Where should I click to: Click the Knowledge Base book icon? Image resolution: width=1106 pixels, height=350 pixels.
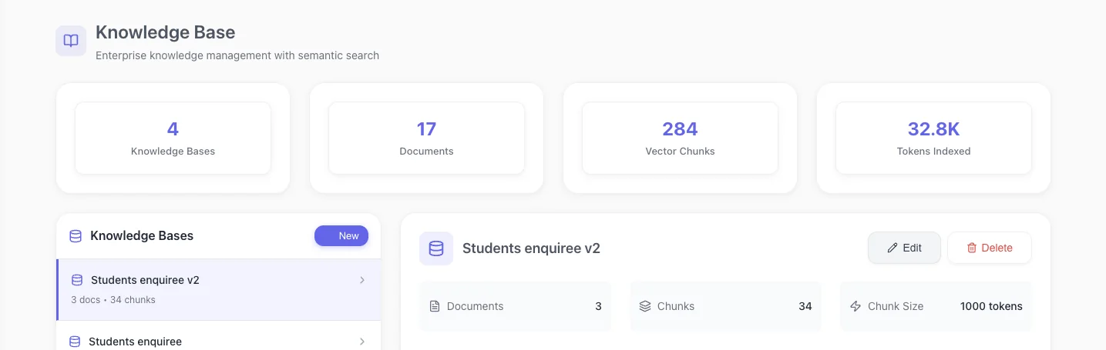click(71, 41)
